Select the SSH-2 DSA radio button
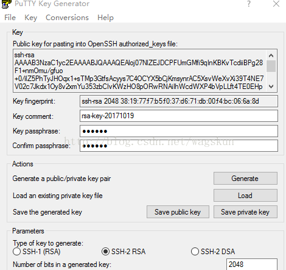Viewport: 286px width, 270px height. [195, 252]
